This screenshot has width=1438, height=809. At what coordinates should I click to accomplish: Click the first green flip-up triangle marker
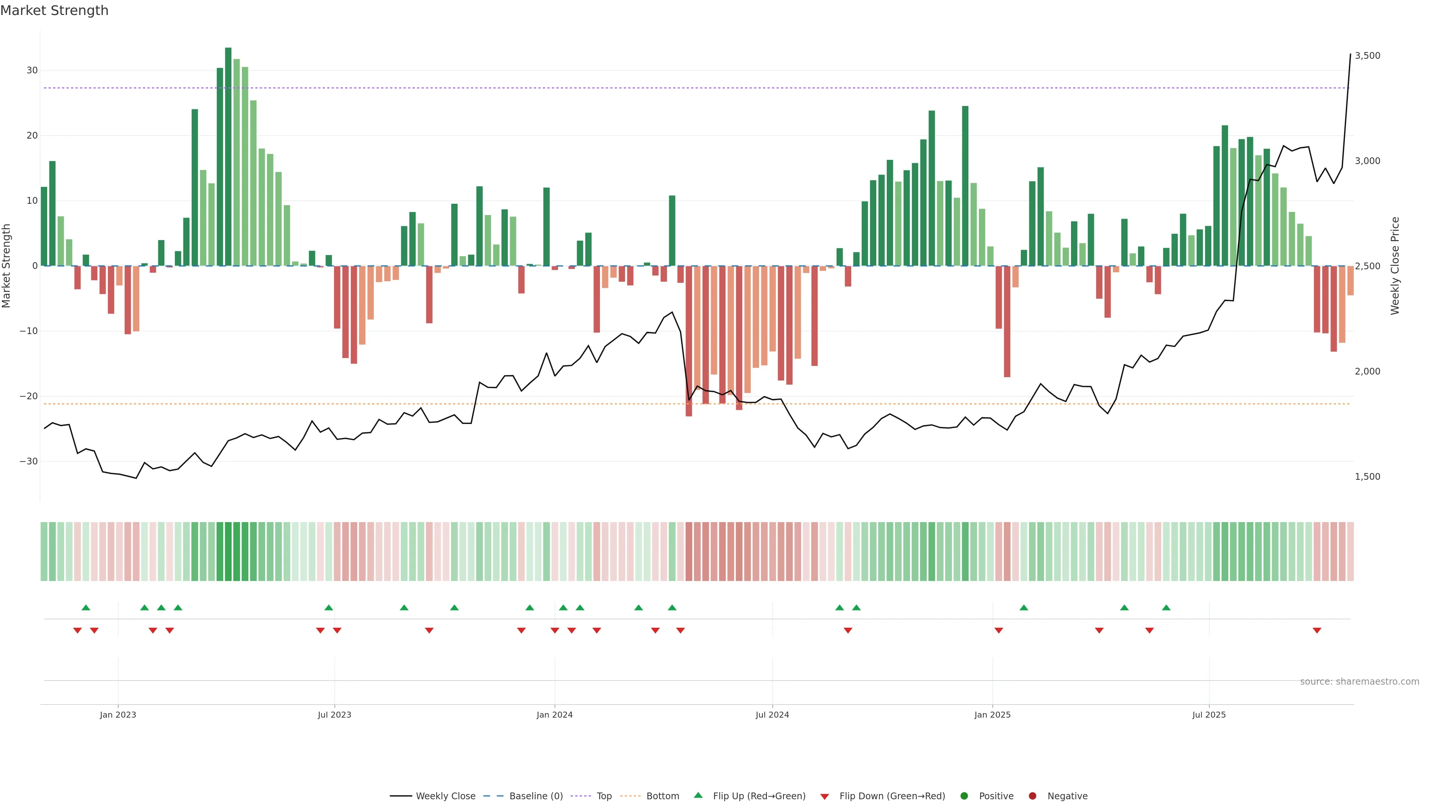point(86,607)
